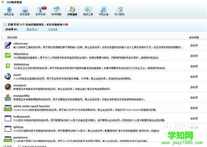The height and width of the screenshot is (147, 207).
Task: Select the 360safebox entry name
Action: pos(21,54)
